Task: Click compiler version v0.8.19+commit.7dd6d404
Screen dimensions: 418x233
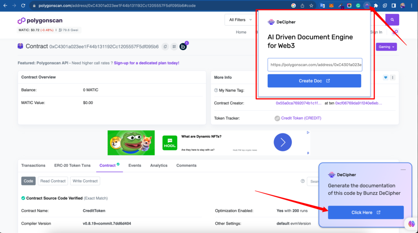Action: point(107,223)
